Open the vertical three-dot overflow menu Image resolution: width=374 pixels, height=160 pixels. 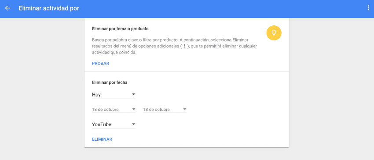click(x=368, y=8)
